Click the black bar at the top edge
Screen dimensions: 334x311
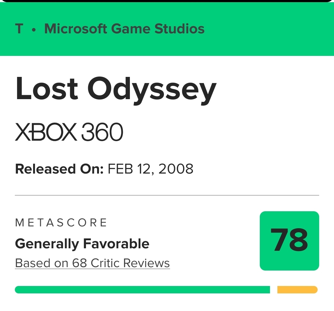(x=167, y=1)
